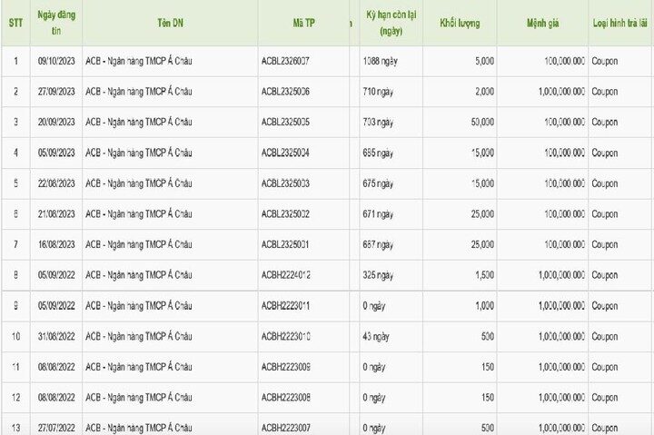Click the Tên DN column header
654x435 pixels.
[170, 23]
